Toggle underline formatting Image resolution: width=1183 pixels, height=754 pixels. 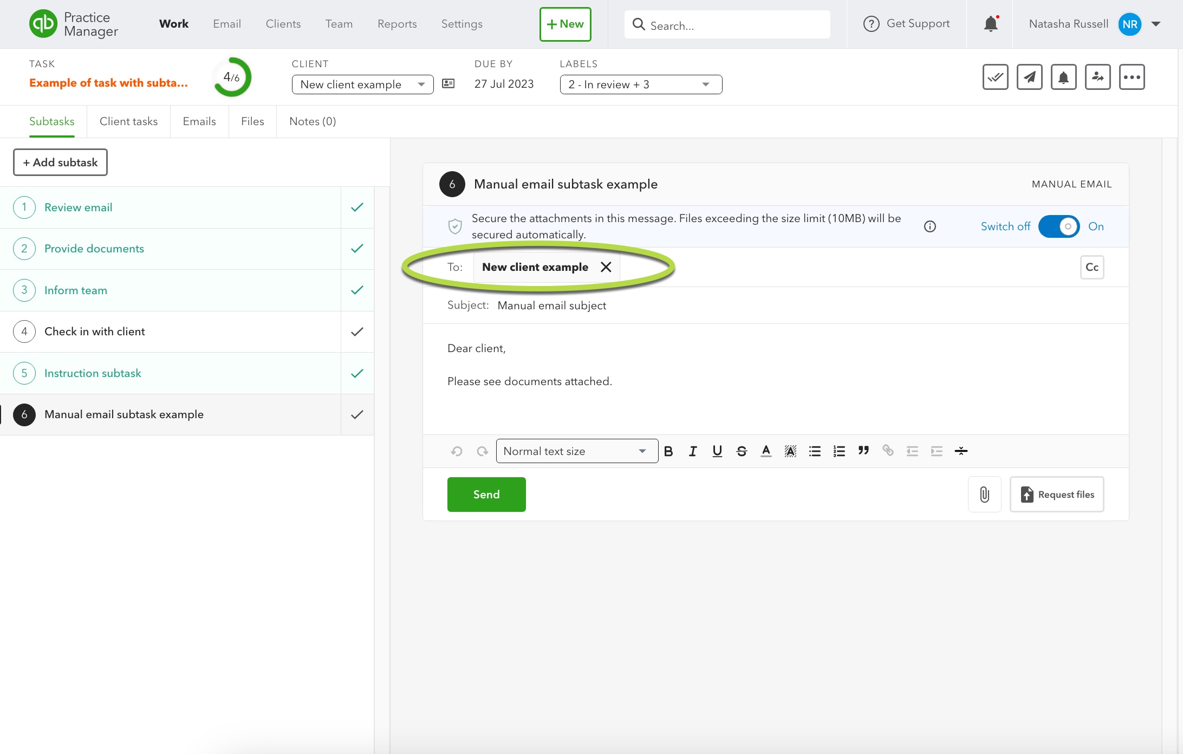pyautogui.click(x=717, y=451)
